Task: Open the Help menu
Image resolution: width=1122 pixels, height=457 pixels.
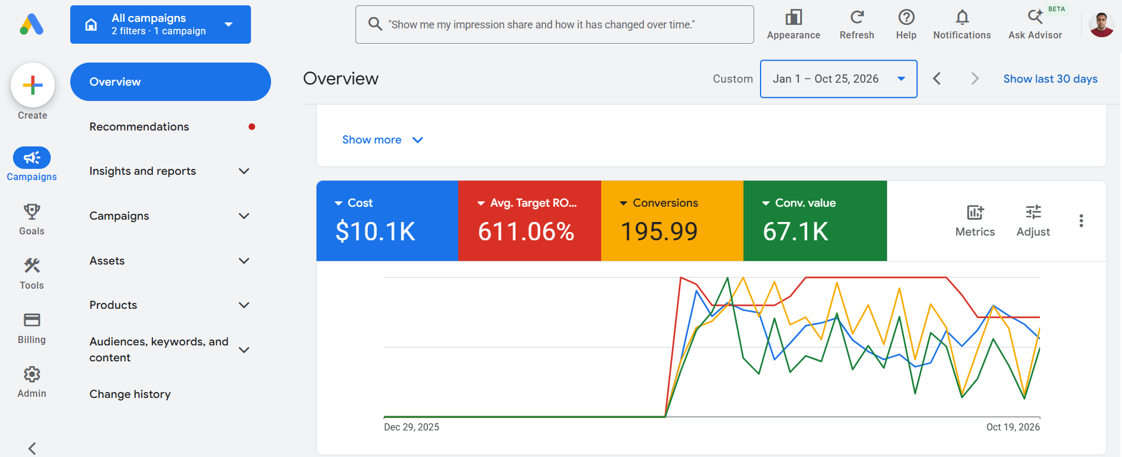Action: 906,25
